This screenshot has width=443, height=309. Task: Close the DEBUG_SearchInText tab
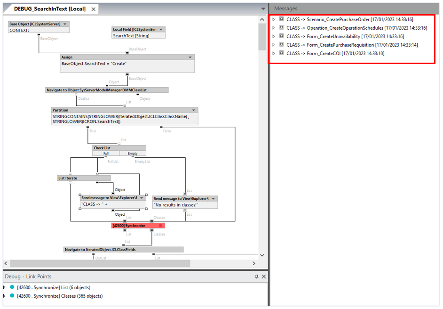[93, 9]
